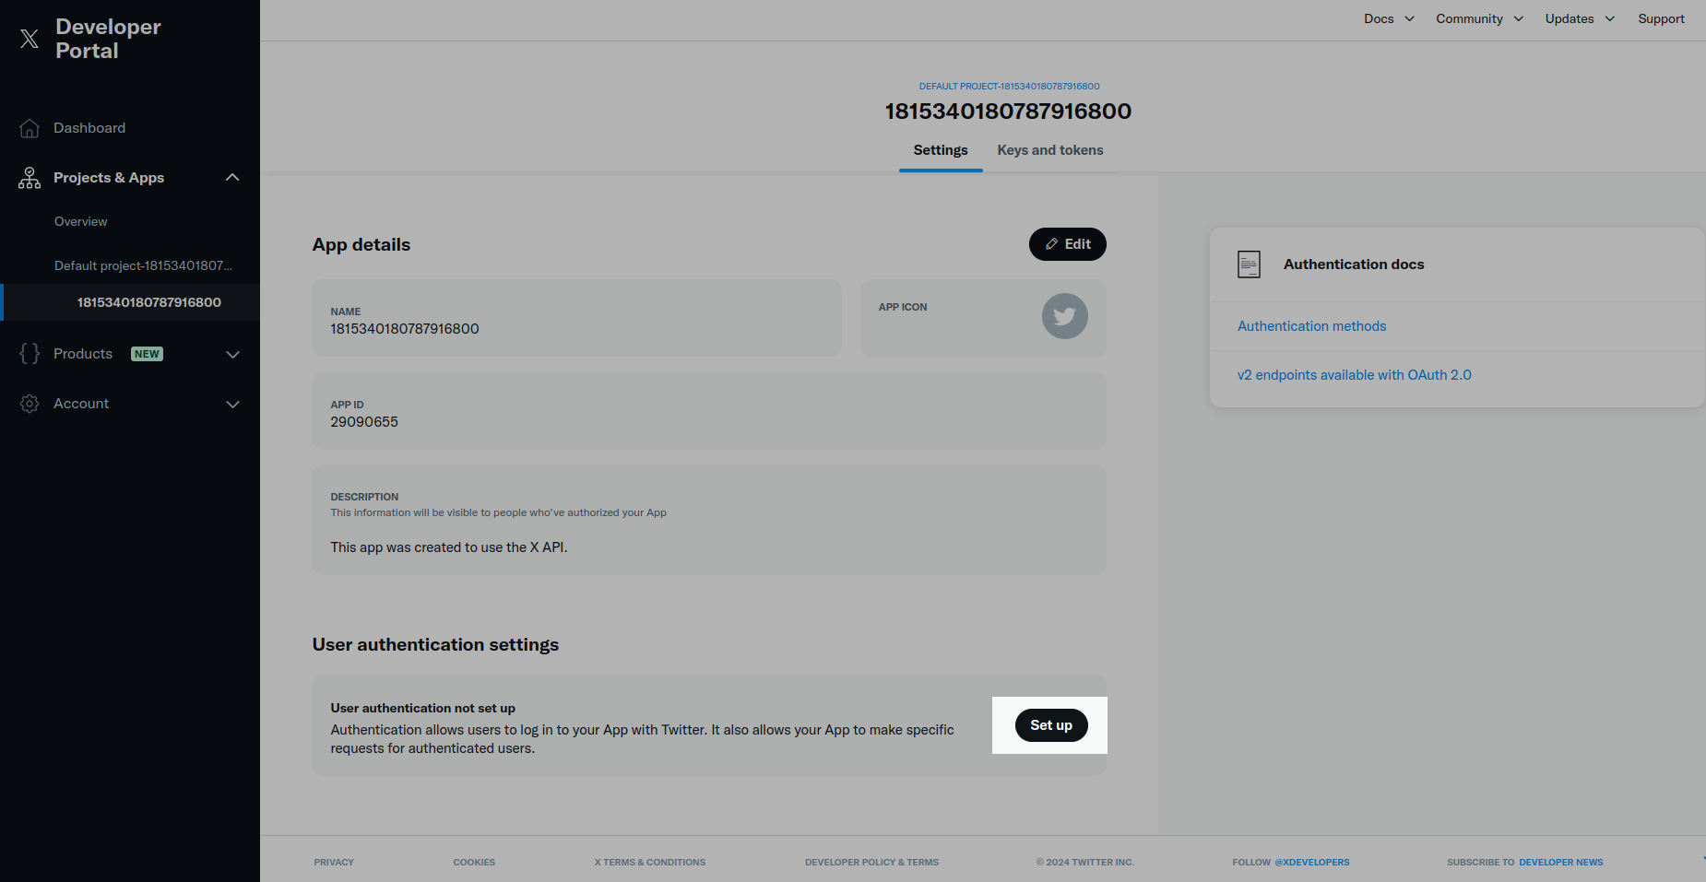
Task: Collapse the Projects & Apps section chevron
Action: pos(232,178)
